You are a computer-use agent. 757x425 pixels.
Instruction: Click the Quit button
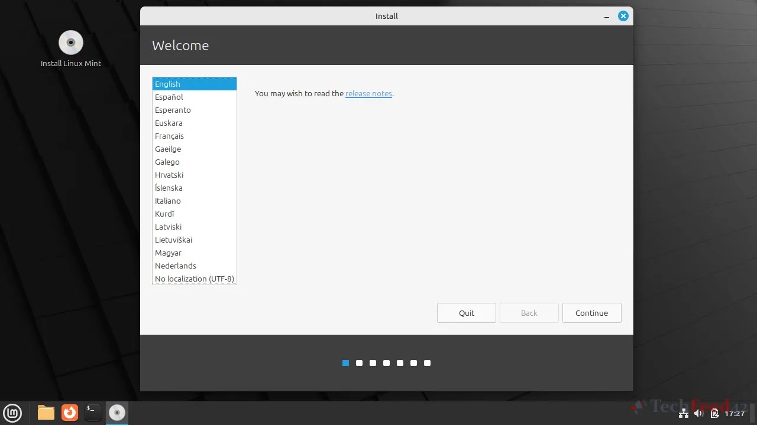[x=467, y=313]
